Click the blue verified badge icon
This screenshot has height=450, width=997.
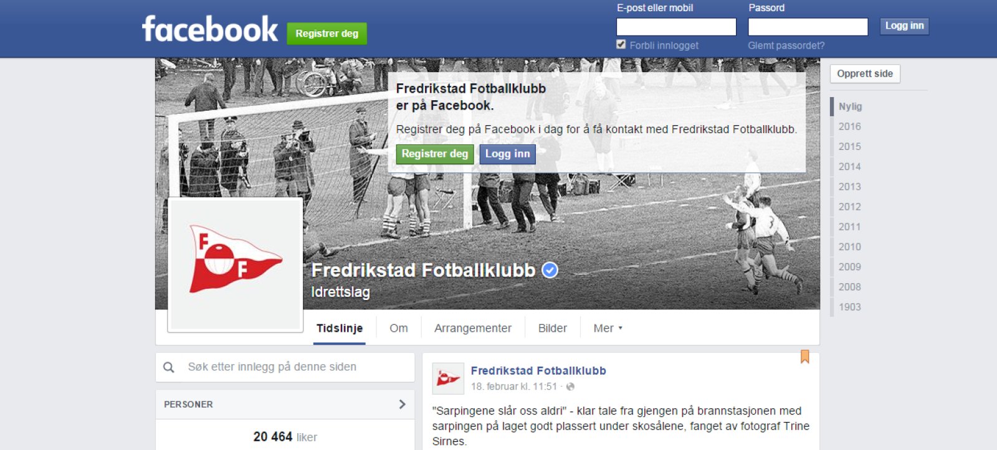(x=550, y=270)
